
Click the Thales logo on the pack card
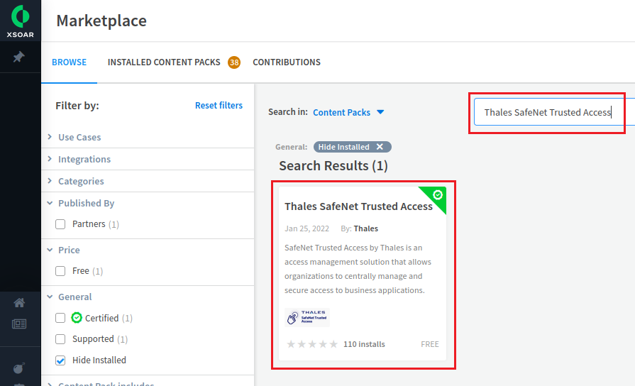(x=307, y=317)
